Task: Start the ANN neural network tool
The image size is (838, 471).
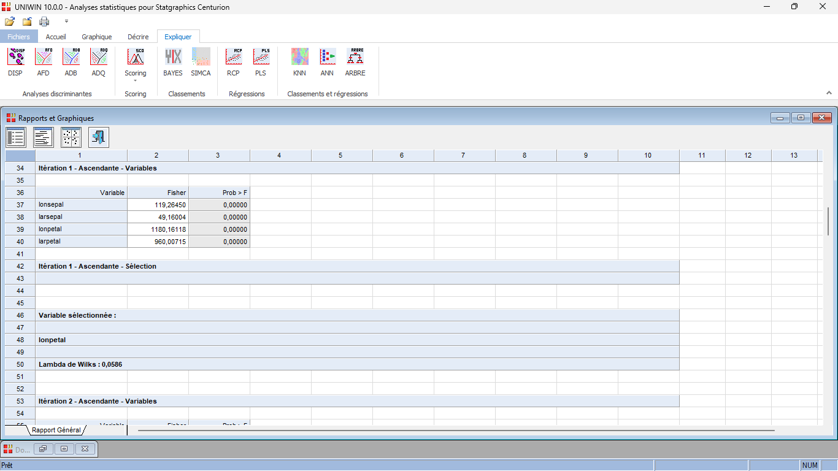Action: click(x=327, y=63)
